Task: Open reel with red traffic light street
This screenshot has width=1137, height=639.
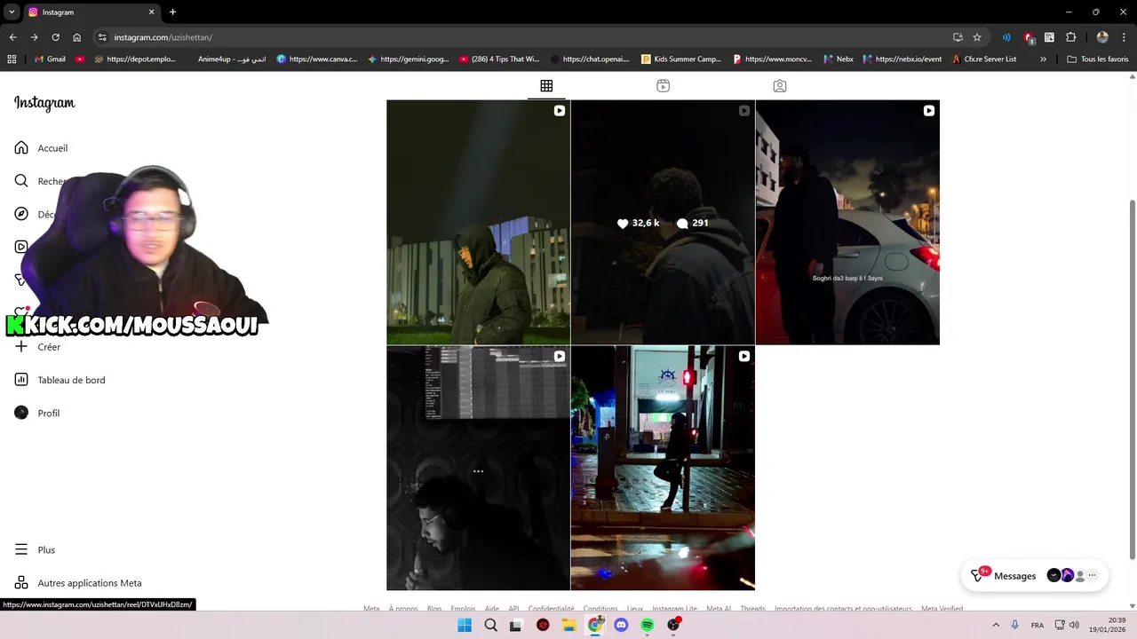Action: coord(663,468)
